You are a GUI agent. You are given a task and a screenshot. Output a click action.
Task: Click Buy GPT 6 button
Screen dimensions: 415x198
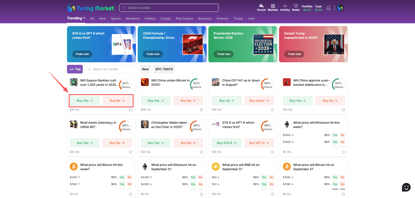[x=259, y=143]
